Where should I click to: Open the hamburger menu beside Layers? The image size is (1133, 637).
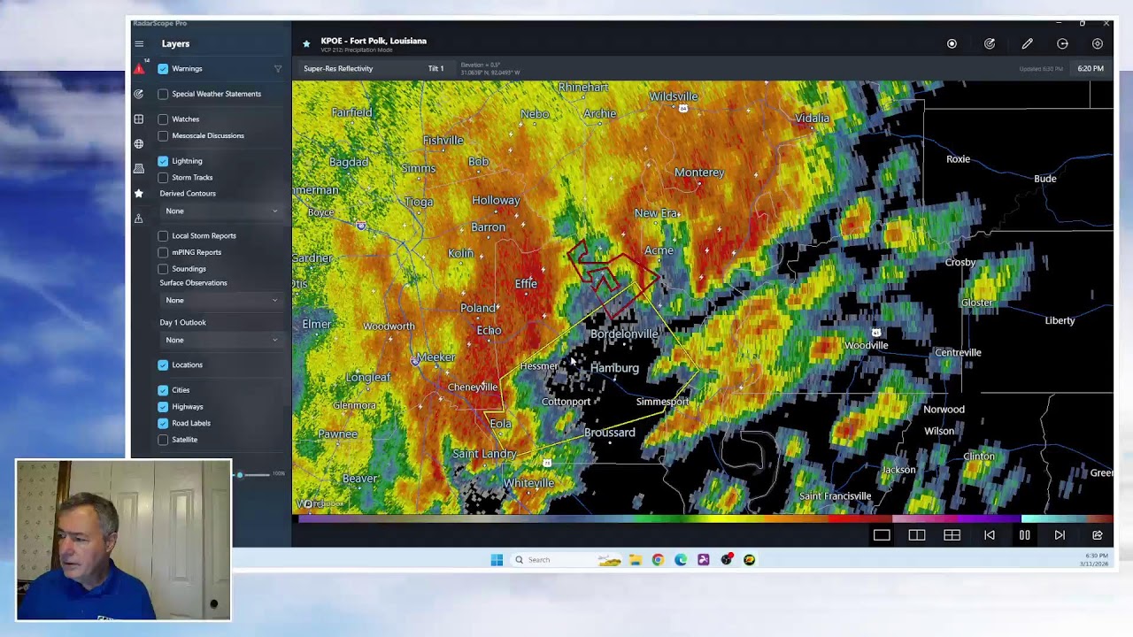[139, 43]
